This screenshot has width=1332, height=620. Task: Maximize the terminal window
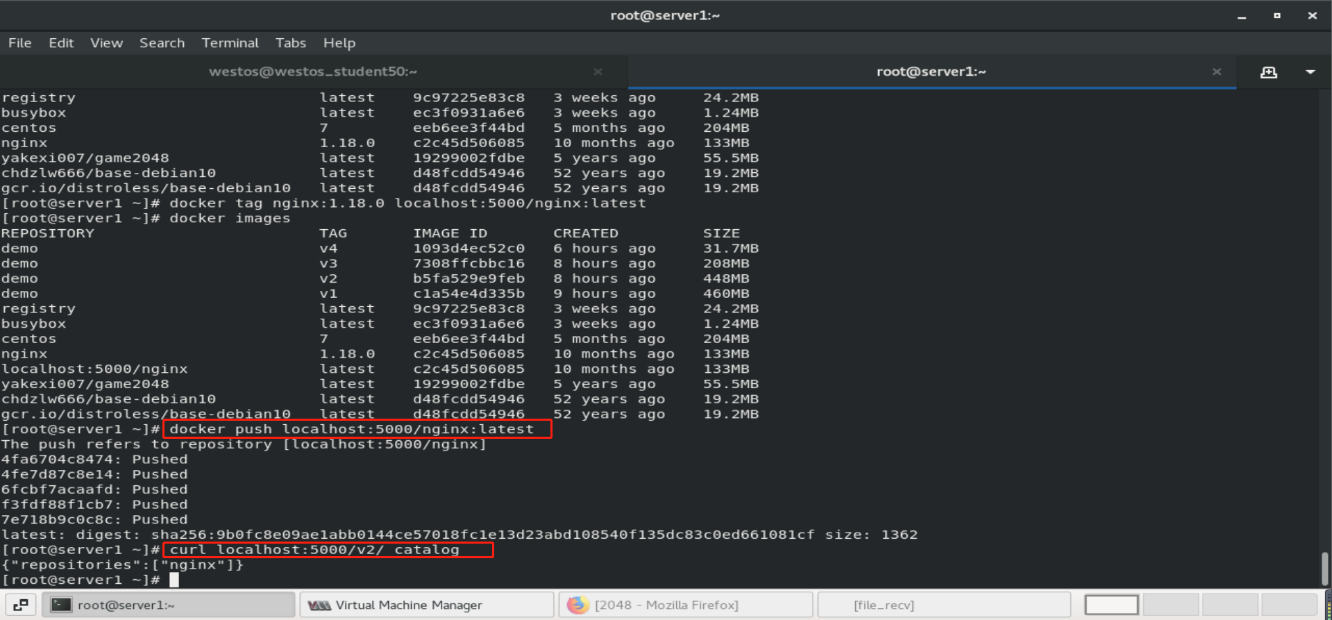point(1276,16)
